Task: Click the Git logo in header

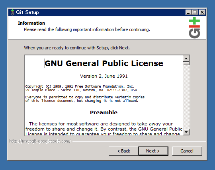Action: [194, 27]
